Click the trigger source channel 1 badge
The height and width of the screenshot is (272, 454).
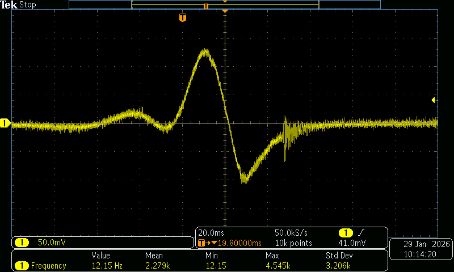(345, 233)
